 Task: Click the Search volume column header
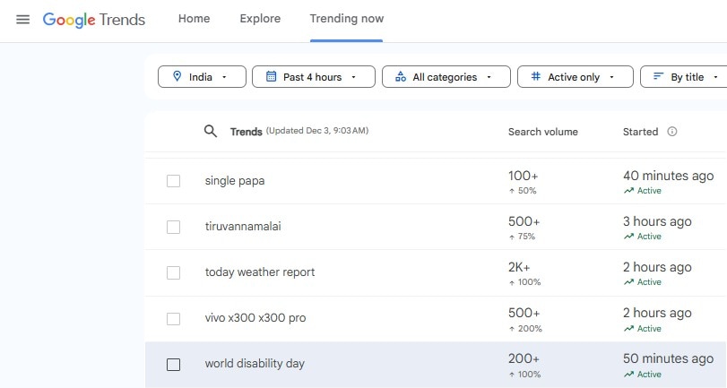click(542, 132)
